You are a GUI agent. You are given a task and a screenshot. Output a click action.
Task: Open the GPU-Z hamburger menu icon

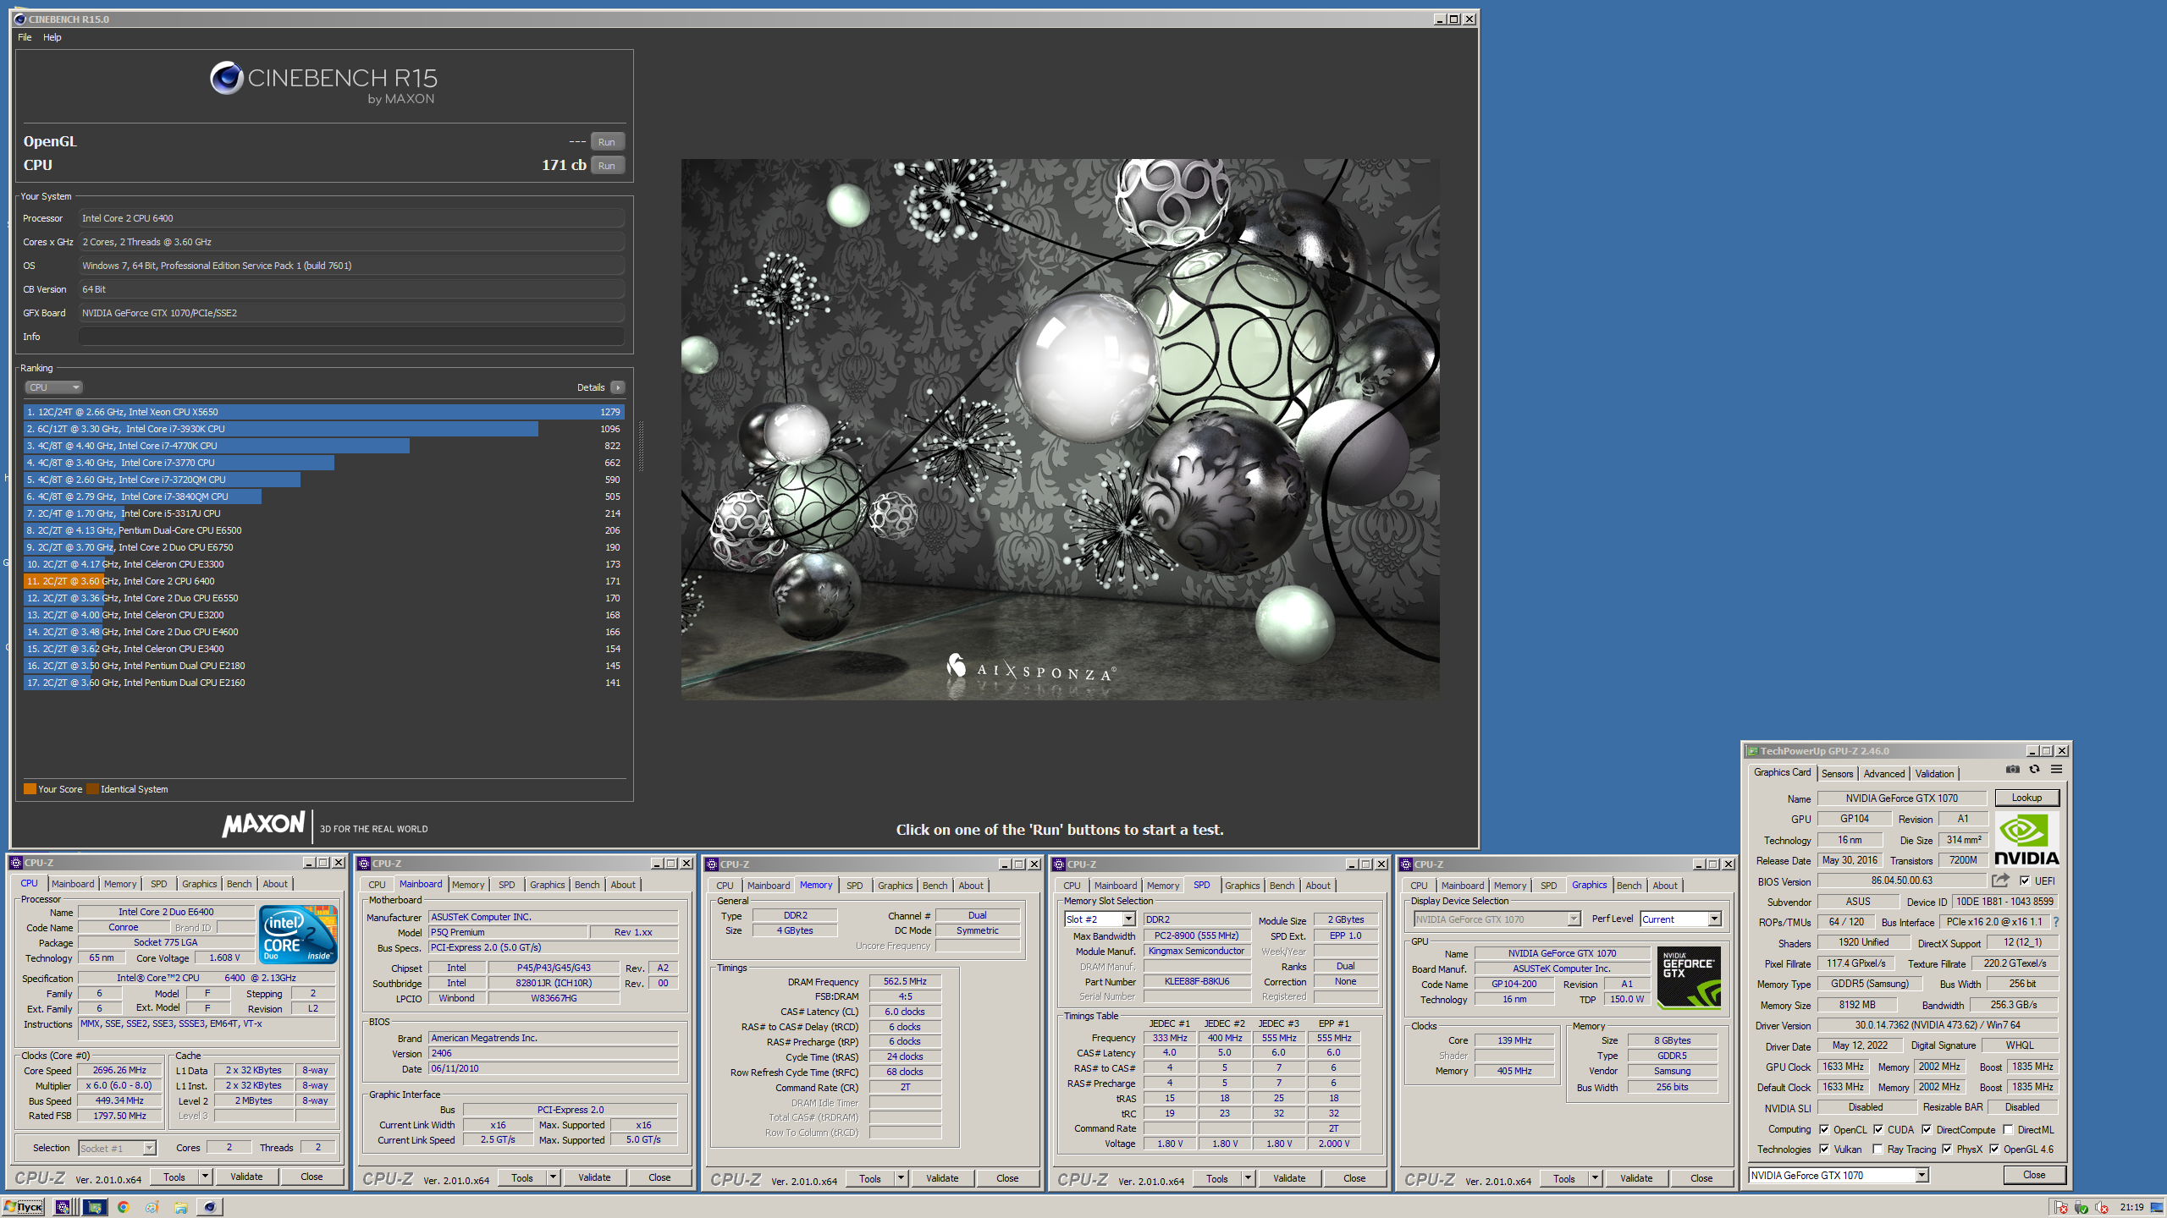[2056, 769]
